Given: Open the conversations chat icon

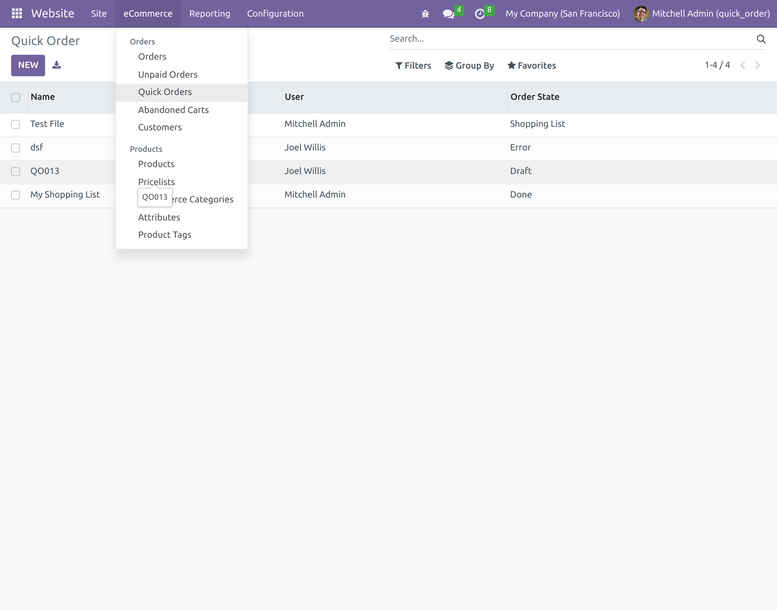Looking at the screenshot, I should coord(448,14).
